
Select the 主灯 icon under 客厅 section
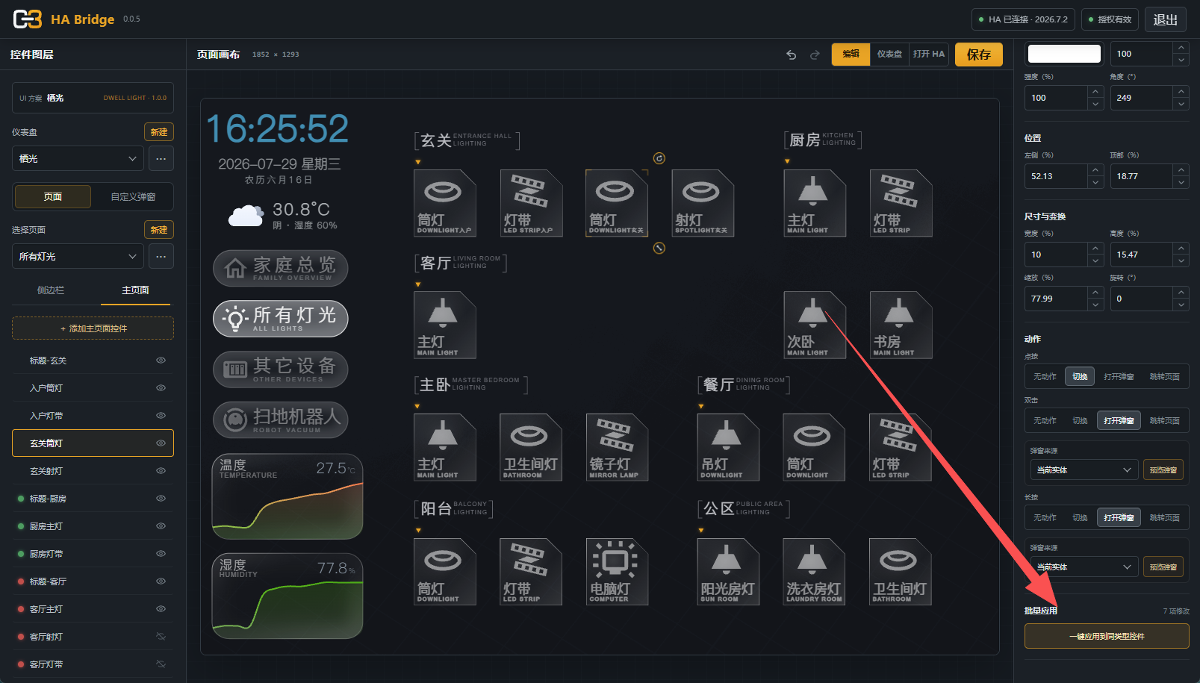click(445, 325)
